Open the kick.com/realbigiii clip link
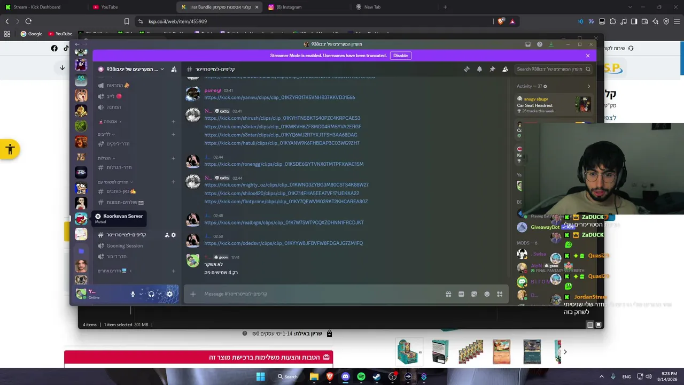This screenshot has width=684, height=385. pyautogui.click(x=284, y=222)
